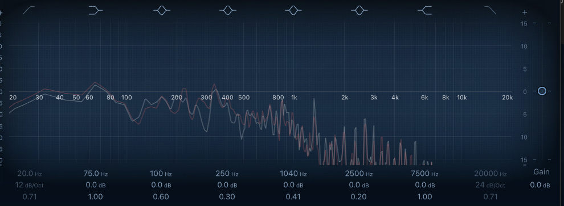Image resolution: width=564 pixels, height=206 pixels.
Task: Toggle the bell band icon above 1040 Hz
Action: pyautogui.click(x=293, y=10)
